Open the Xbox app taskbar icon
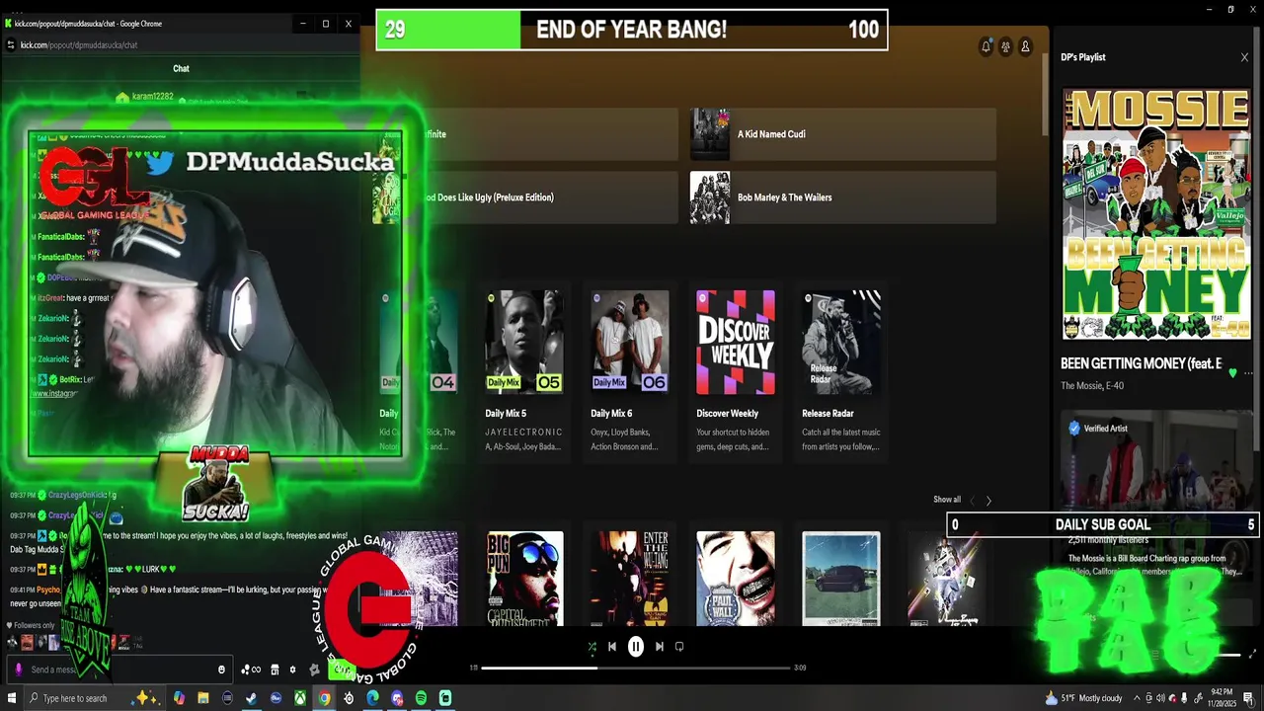This screenshot has width=1264, height=711. pyautogui.click(x=299, y=698)
